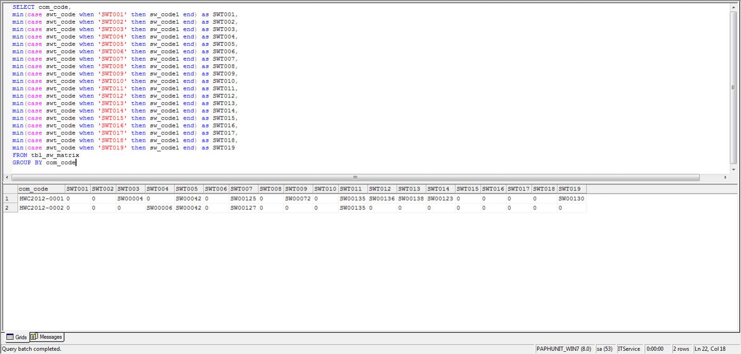Click the 'sa (53)' login status entry
The width and height of the screenshot is (741, 354).
pos(604,349)
